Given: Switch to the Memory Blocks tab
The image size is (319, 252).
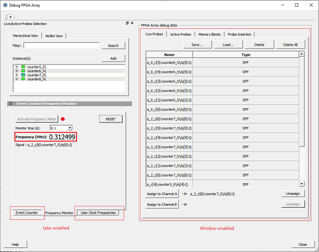Looking at the screenshot, I should pyautogui.click(x=209, y=34).
